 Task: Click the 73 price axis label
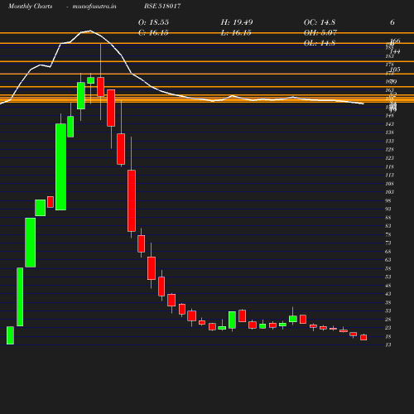point(388,243)
